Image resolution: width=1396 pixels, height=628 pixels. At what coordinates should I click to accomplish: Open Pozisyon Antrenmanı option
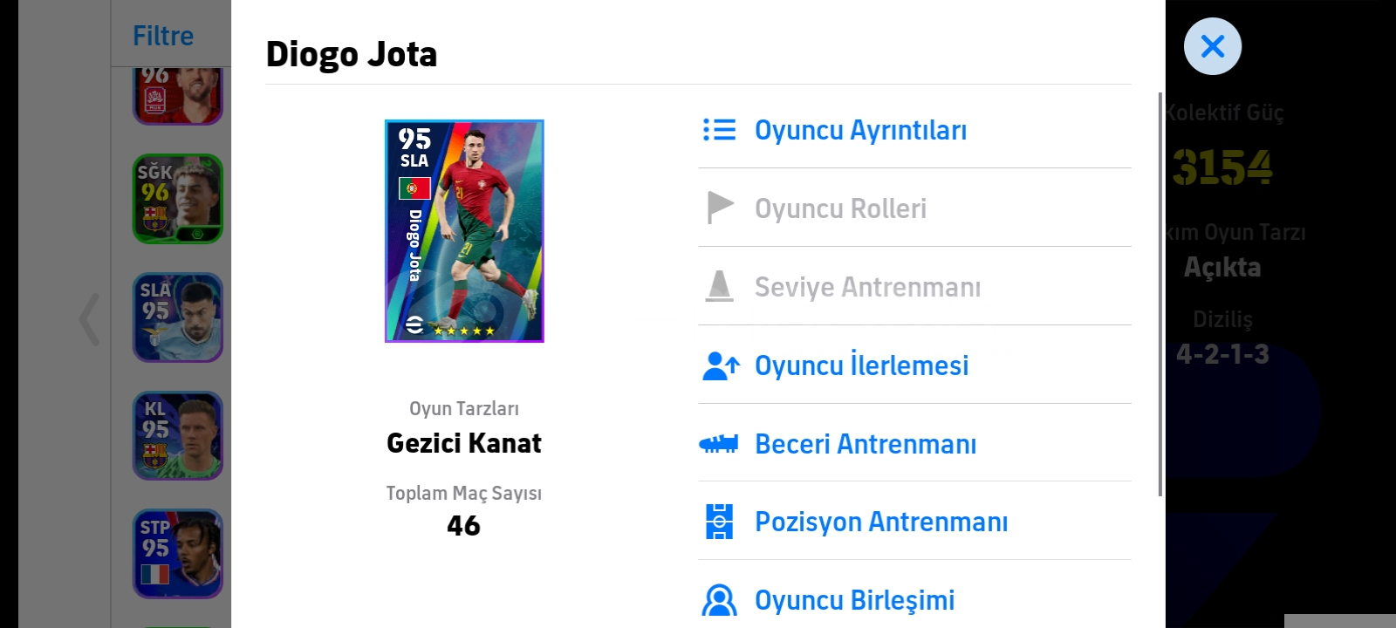click(881, 522)
